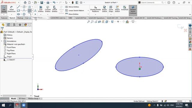The image size is (192, 108).
Task: Expand the SolidWorks main menu arrow
Action: [x=19, y=2]
